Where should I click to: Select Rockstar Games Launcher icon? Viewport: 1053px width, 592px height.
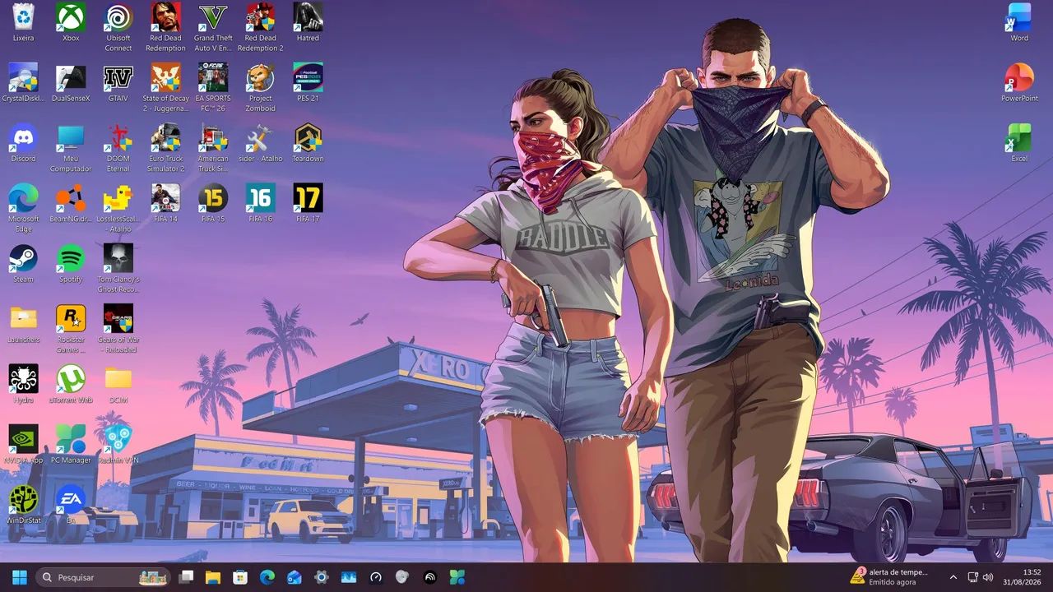pos(71,329)
